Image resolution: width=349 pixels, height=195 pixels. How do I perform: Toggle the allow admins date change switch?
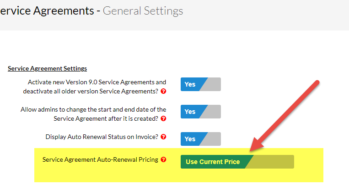[200, 112]
